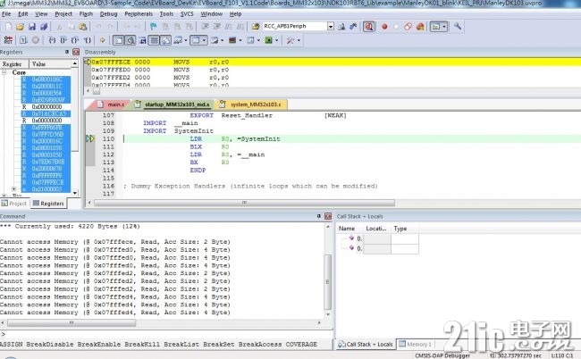
Task: Kill all breakpoints icon
Action: (420, 27)
